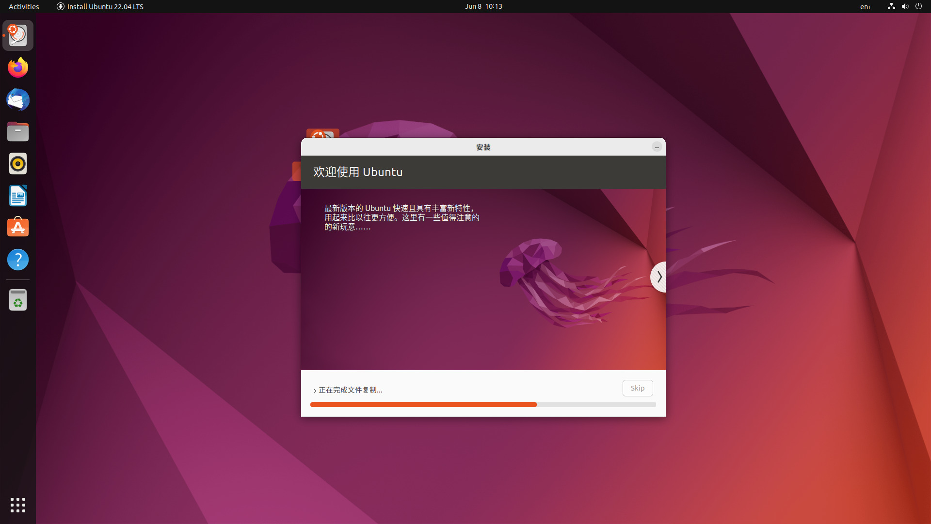The height and width of the screenshot is (524, 931).
Task: Skip the file copying step
Action: point(637,388)
